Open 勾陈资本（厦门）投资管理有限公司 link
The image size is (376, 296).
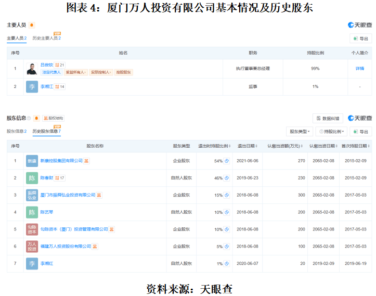(74, 229)
